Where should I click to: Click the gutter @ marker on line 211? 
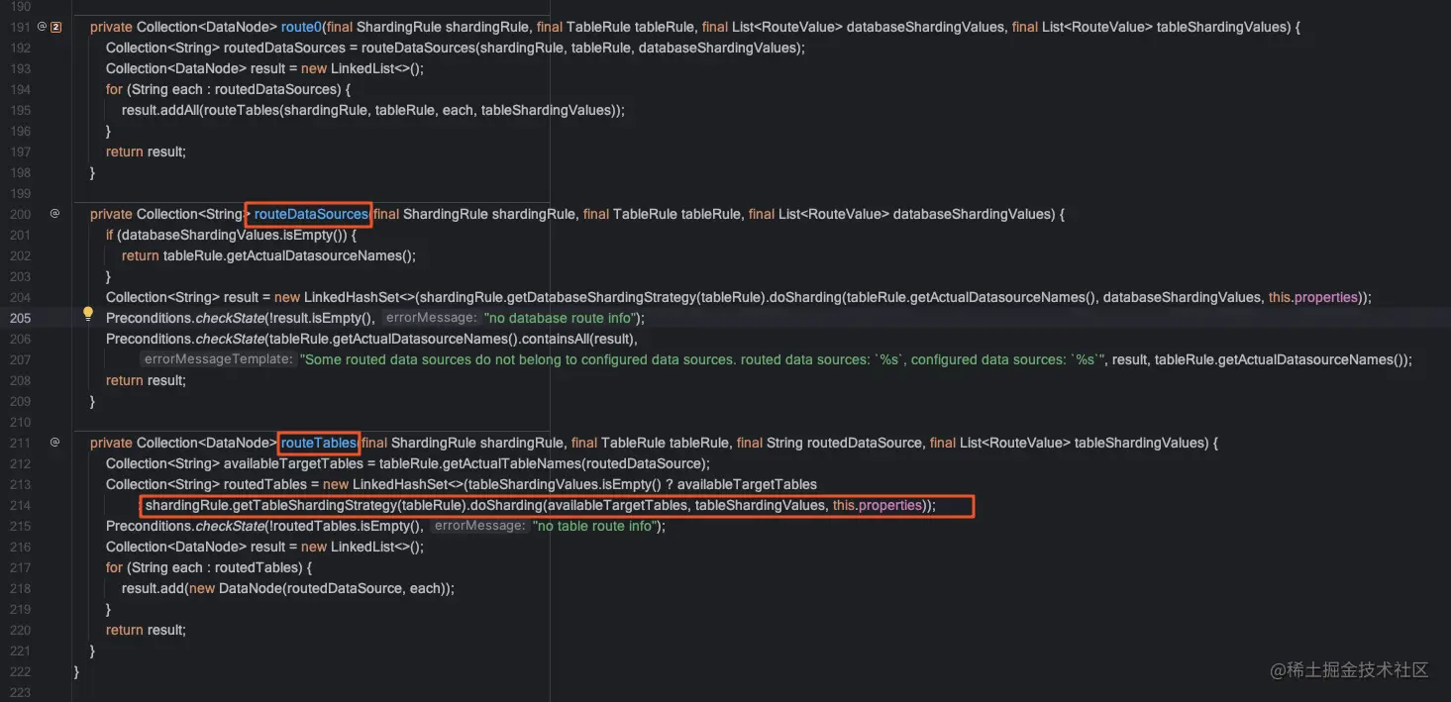click(54, 443)
